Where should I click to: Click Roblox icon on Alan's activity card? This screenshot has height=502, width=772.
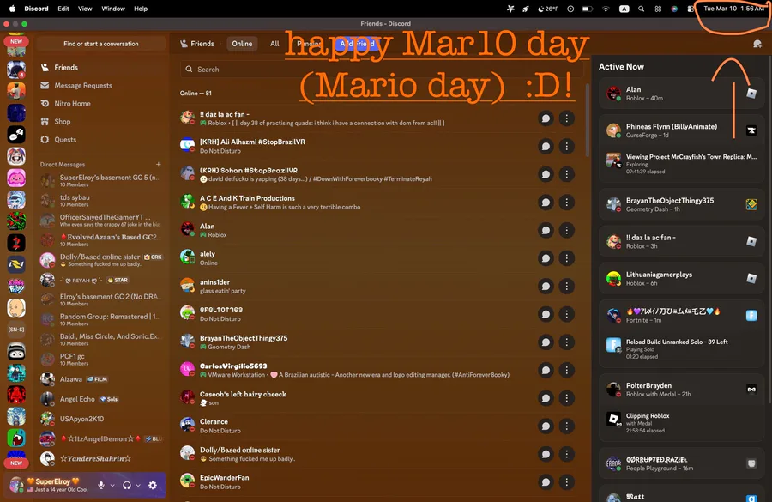[751, 94]
